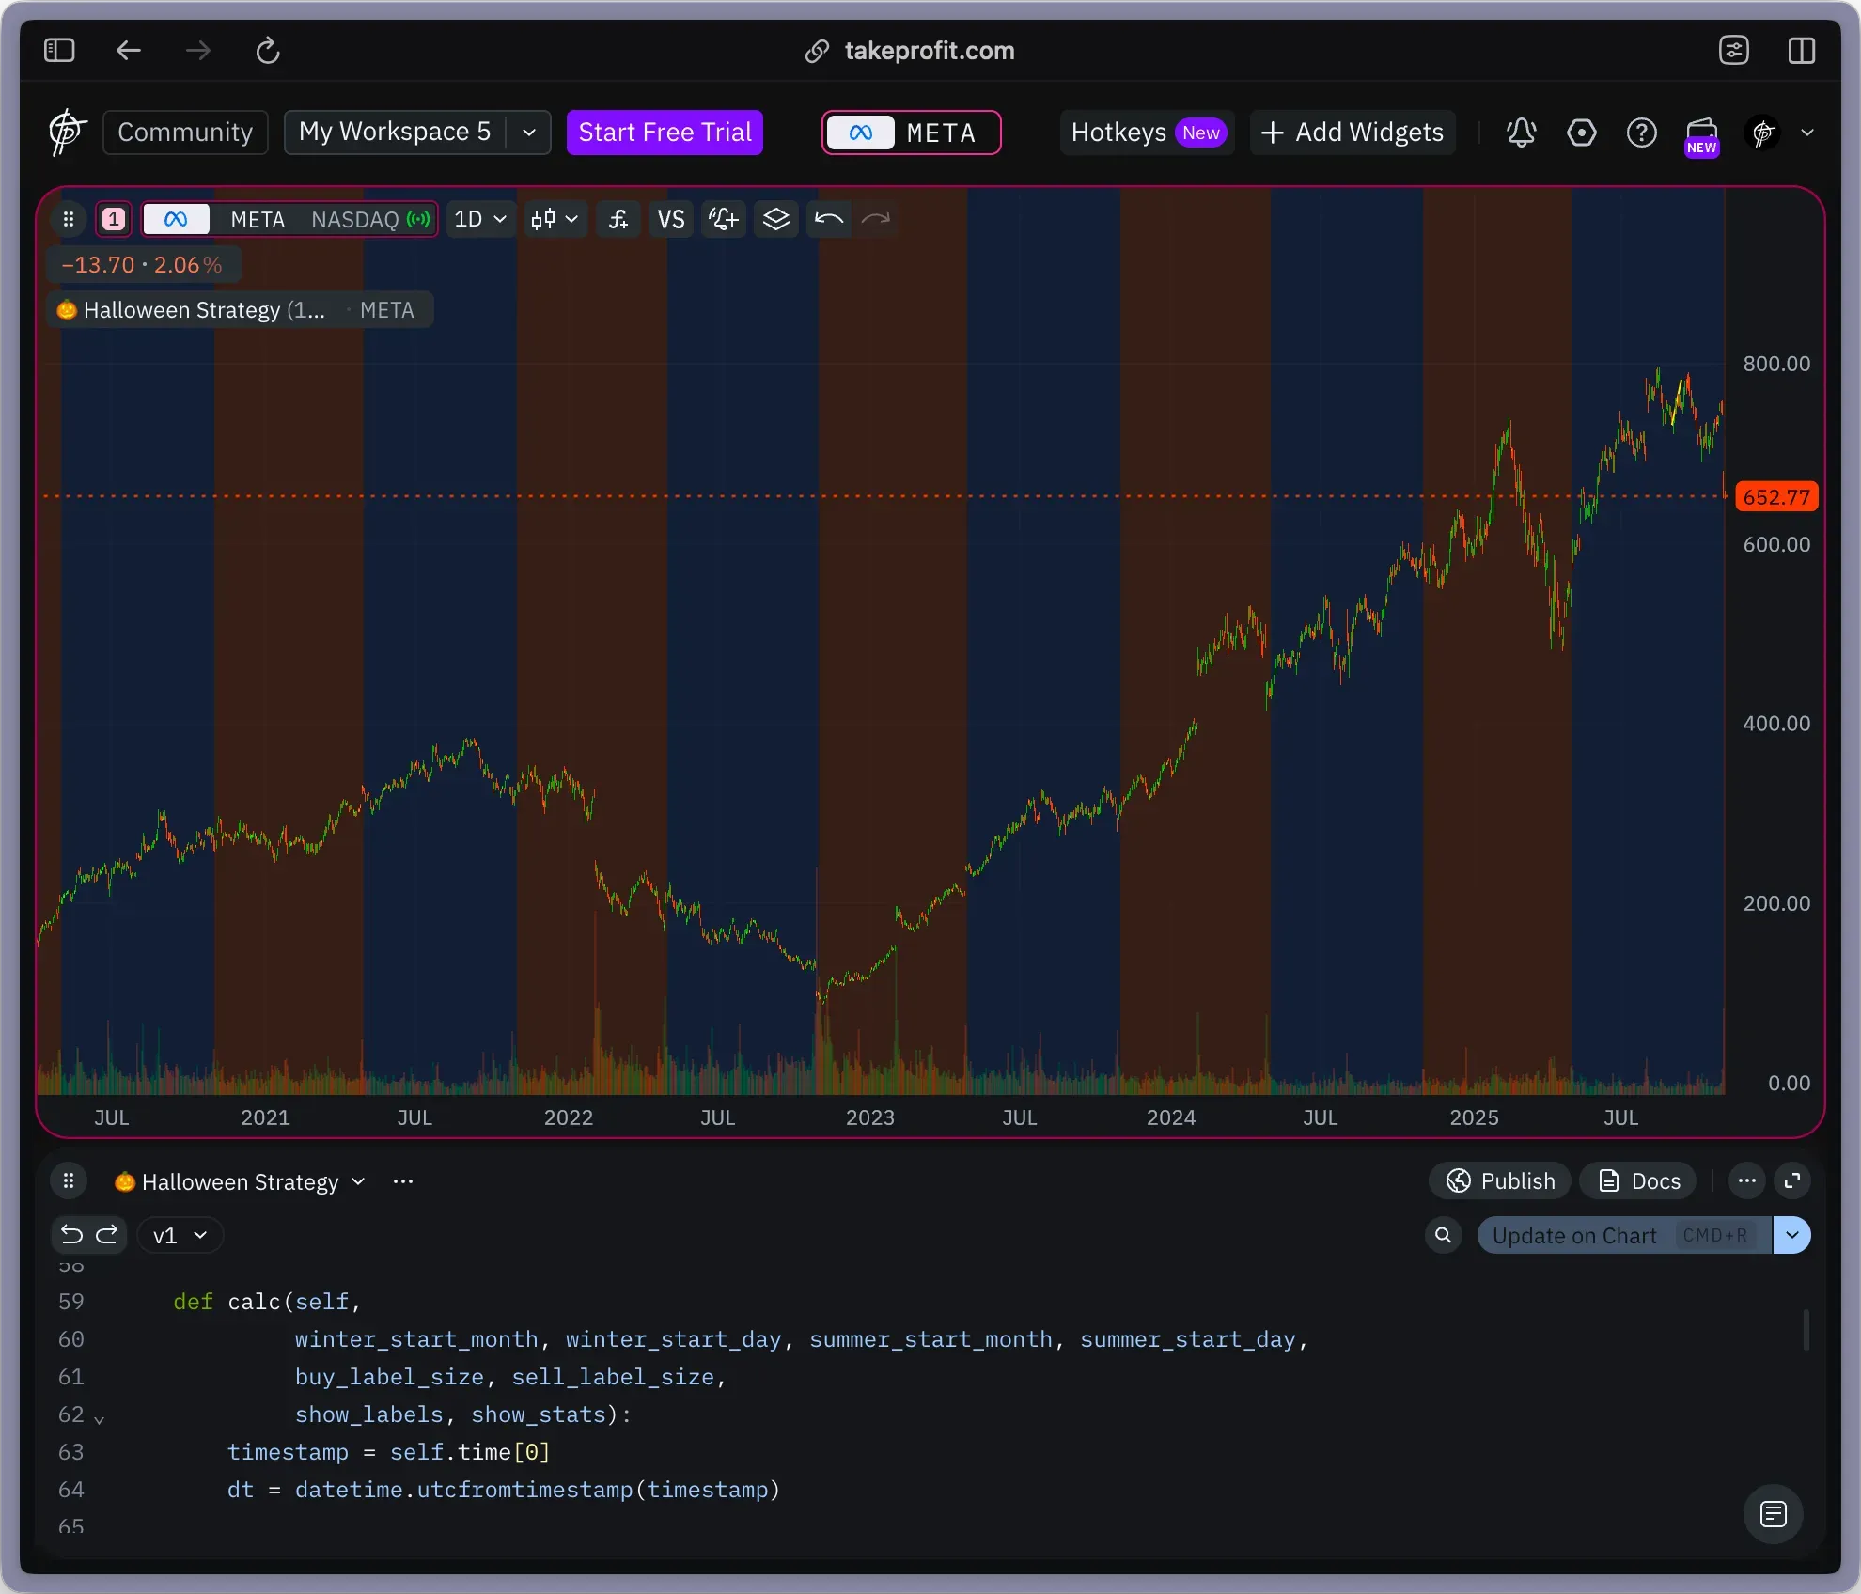Viewport: 1861px width, 1594px height.
Task: Undo the last chart action
Action: coord(829,219)
